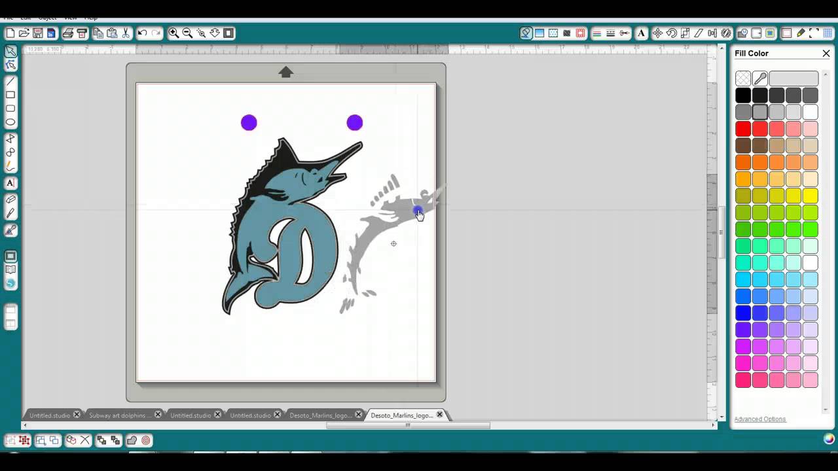Viewport: 838px width, 471px height.
Task: Select the Text tool in left toolbar
Action: (10, 183)
